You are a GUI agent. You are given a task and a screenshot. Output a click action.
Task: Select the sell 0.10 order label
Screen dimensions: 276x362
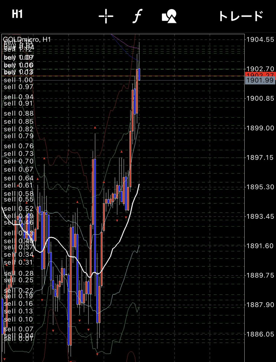pos(18,319)
